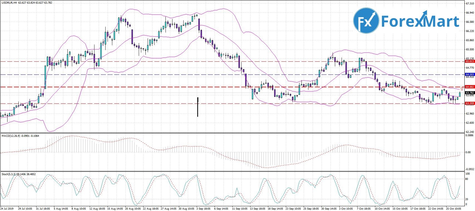Click the black current price label 63.782
This screenshot has height=211, width=475.
pos(470,93)
